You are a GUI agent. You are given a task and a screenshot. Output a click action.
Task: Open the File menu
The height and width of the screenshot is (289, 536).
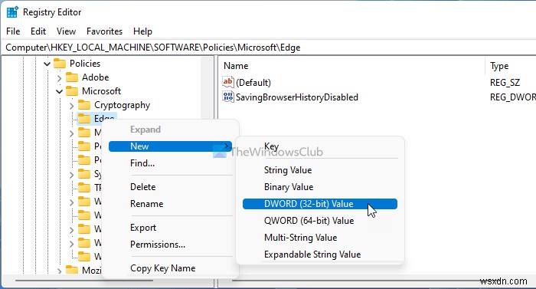[x=13, y=31]
